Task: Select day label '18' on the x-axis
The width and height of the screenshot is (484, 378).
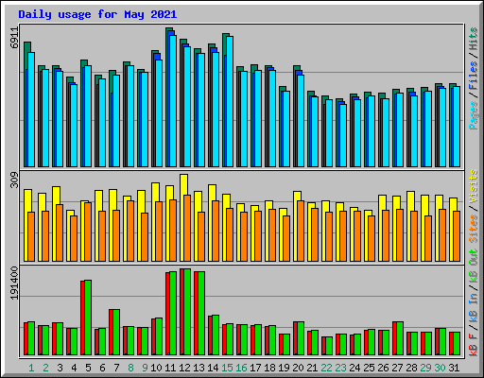Action: coord(269,368)
